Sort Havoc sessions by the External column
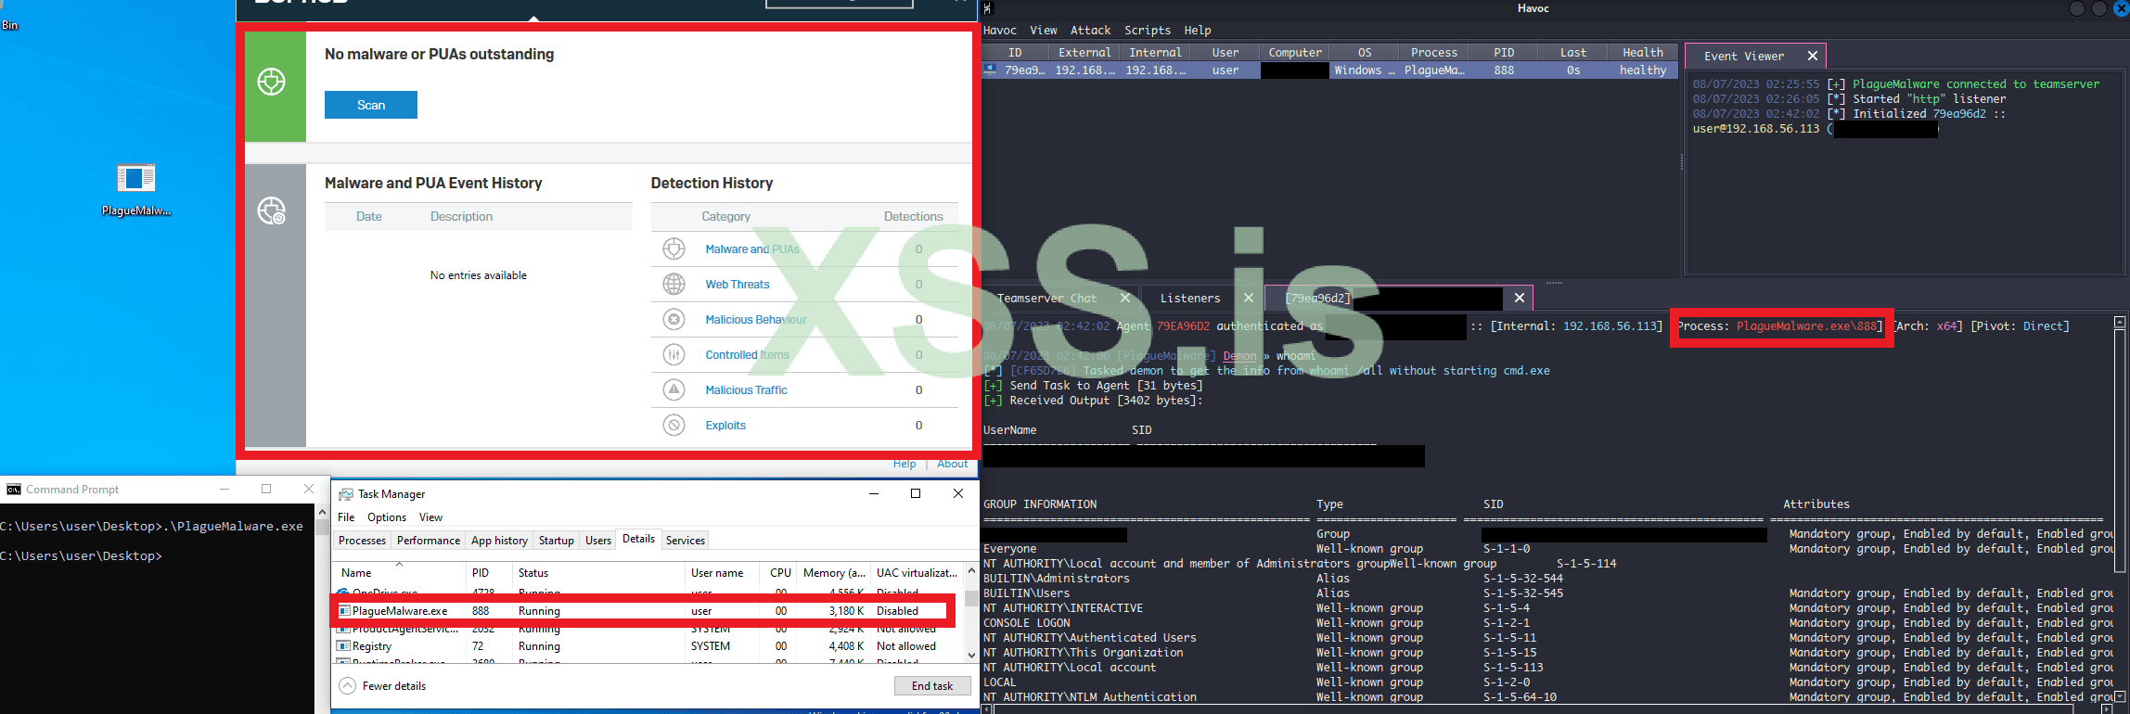The height and width of the screenshot is (714, 2130). pyautogui.click(x=1084, y=53)
